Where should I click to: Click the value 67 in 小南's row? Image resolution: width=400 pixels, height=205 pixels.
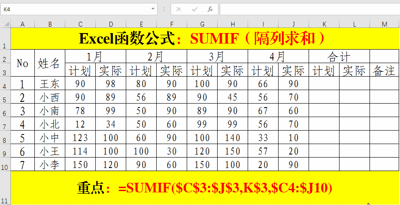click(263, 110)
